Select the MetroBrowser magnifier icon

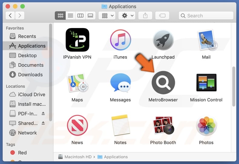click(x=163, y=83)
